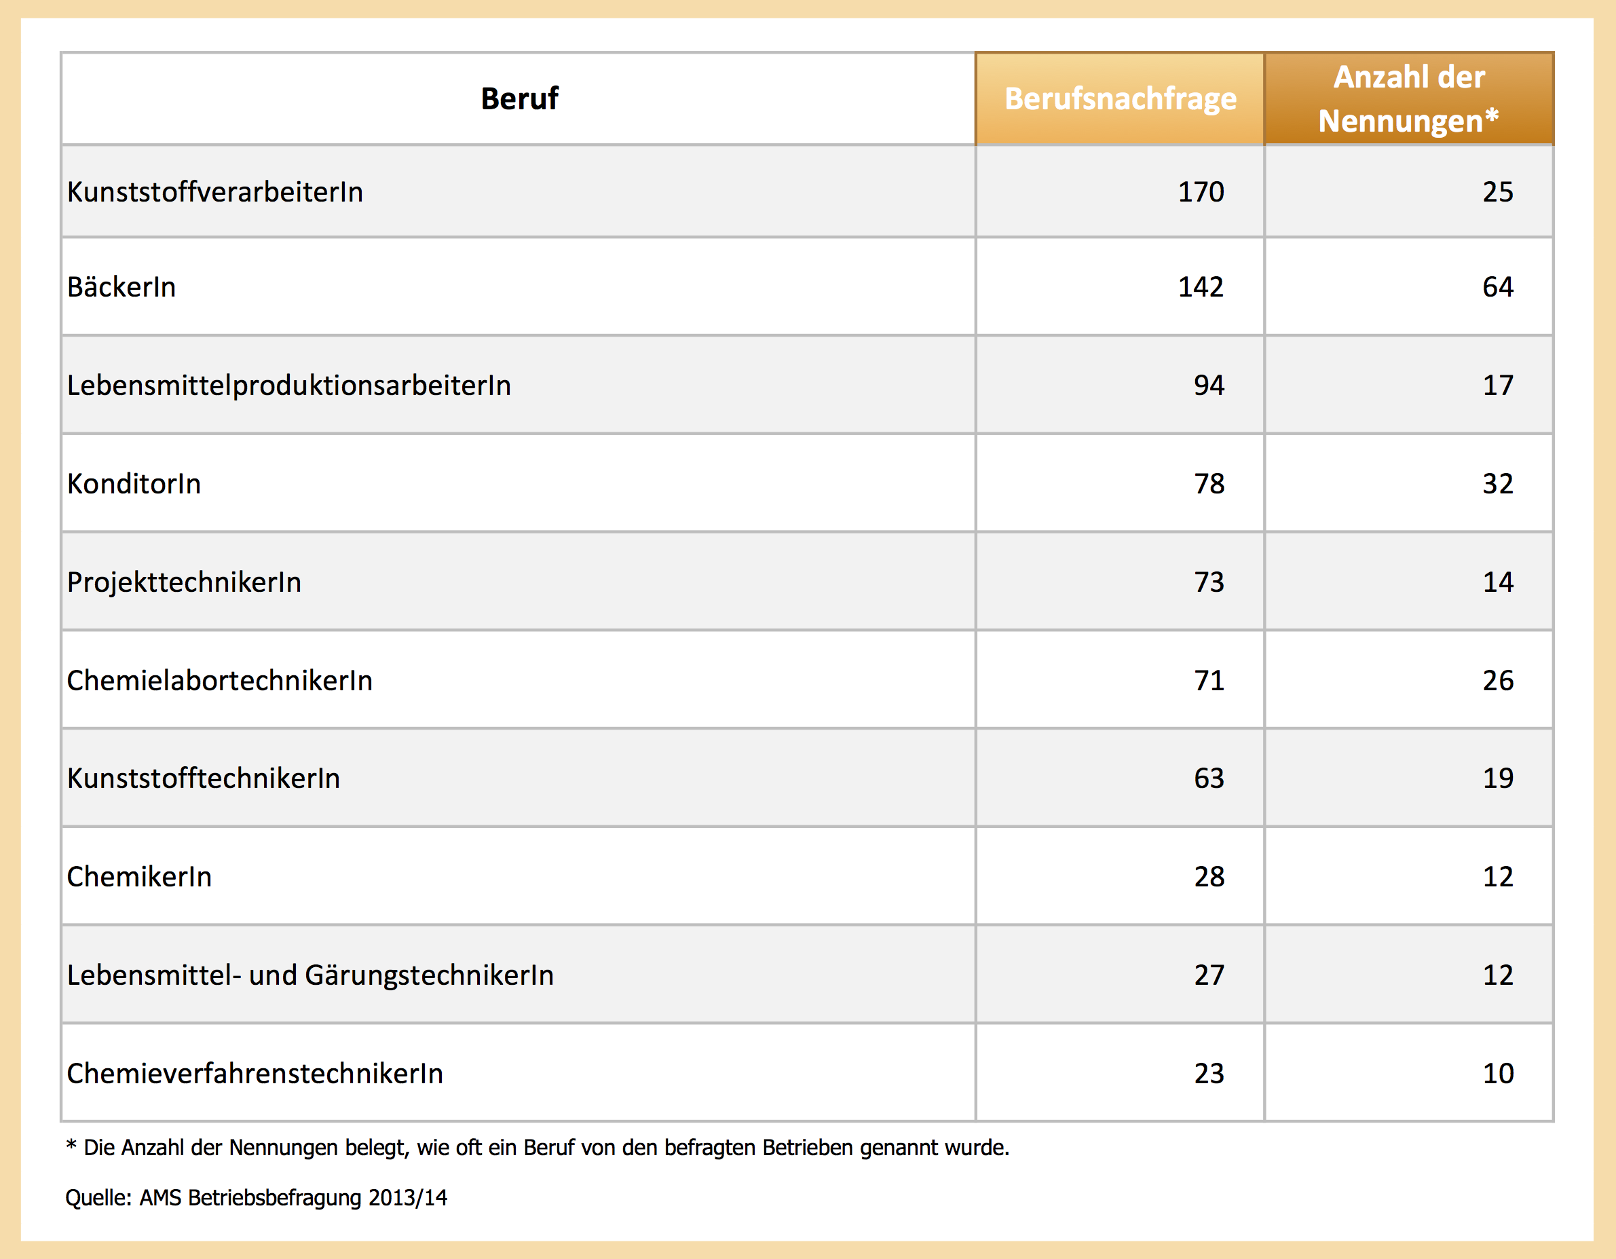Click the ChemielabortechnikerIn row label
Viewport: 1616px width, 1259px height.
220,681
